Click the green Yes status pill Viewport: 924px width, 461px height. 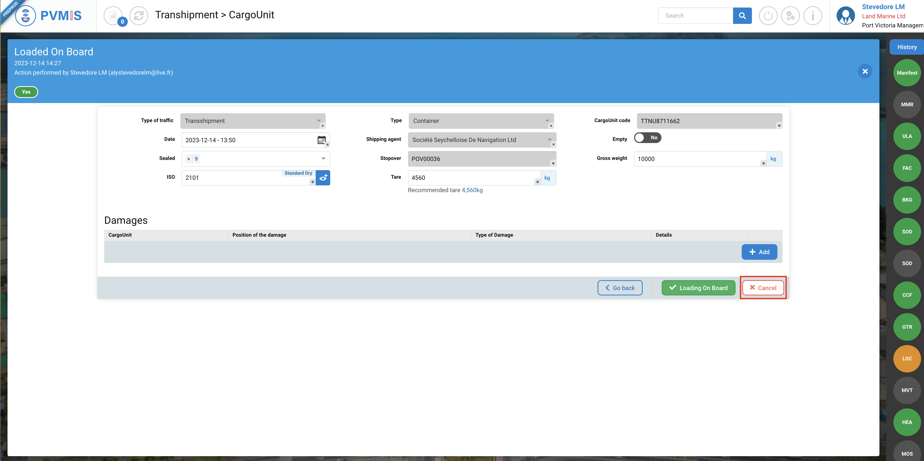click(26, 92)
